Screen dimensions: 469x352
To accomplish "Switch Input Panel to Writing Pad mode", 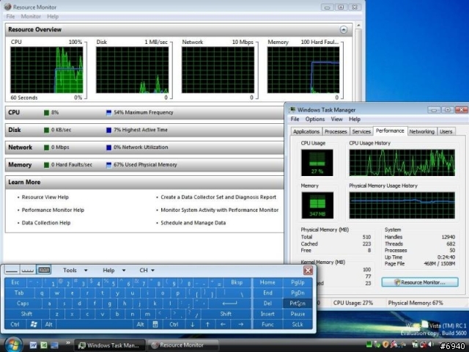I will pos(12,270).
